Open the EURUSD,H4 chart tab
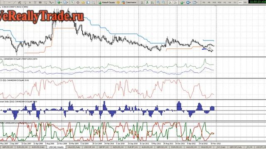Screen dimensions: 266x149 coord(22,147)
